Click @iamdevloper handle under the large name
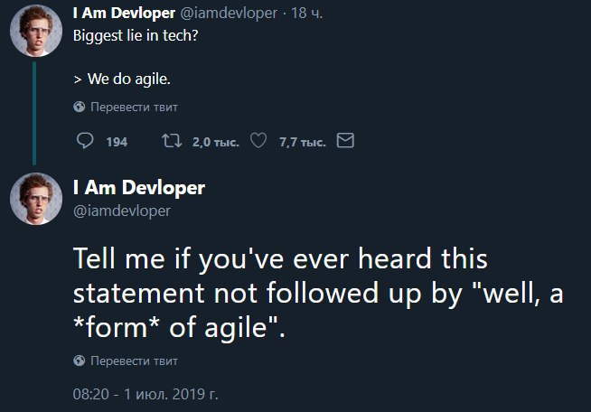The width and height of the screenshot is (591, 412). click(x=122, y=211)
